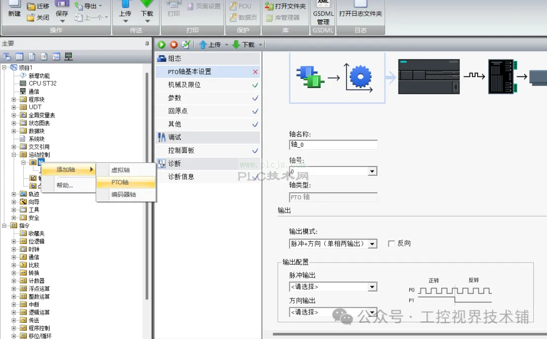Expand the 浮点运算 instruction node

pos(14,288)
